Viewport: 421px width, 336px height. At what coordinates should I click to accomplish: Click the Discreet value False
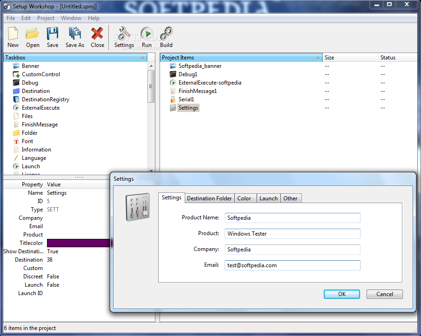point(53,277)
